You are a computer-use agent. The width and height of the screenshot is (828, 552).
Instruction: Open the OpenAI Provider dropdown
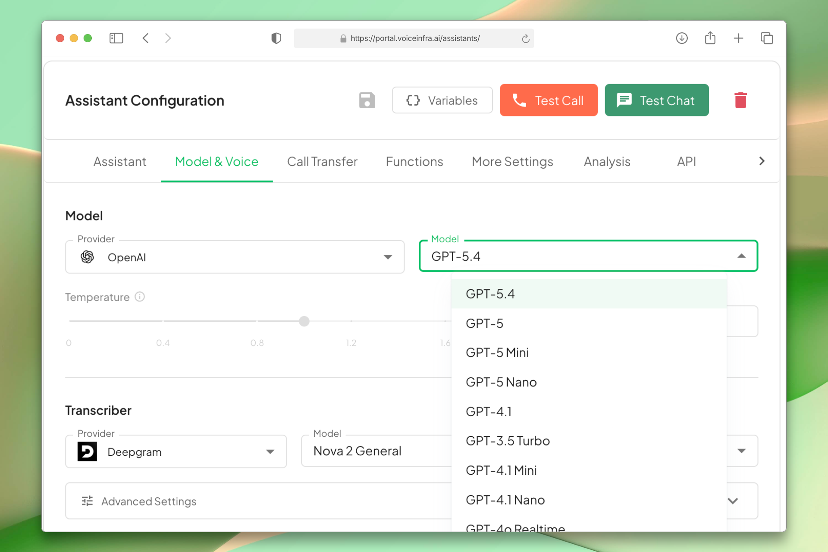coord(235,257)
